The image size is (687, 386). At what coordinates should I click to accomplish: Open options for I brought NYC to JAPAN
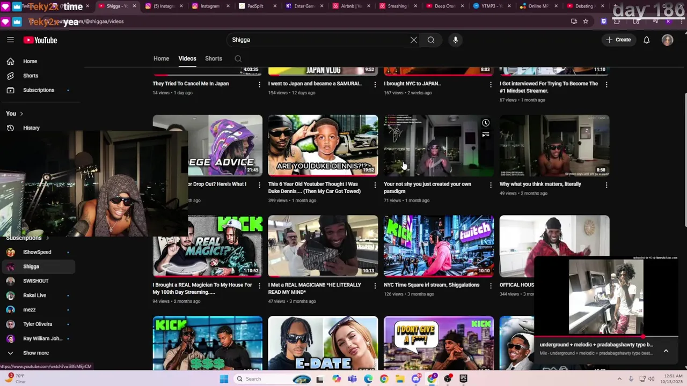coord(491,85)
